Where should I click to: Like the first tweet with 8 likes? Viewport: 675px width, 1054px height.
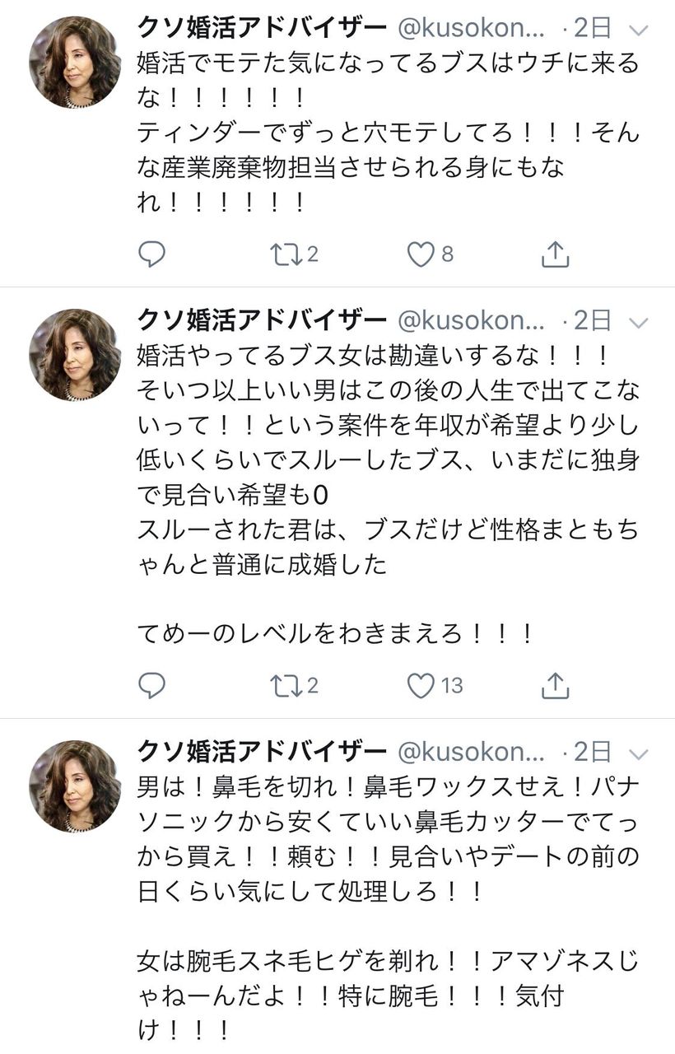[x=421, y=254]
